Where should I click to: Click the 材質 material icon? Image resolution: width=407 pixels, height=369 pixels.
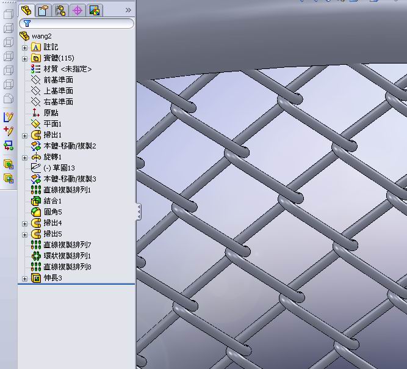click(x=36, y=69)
